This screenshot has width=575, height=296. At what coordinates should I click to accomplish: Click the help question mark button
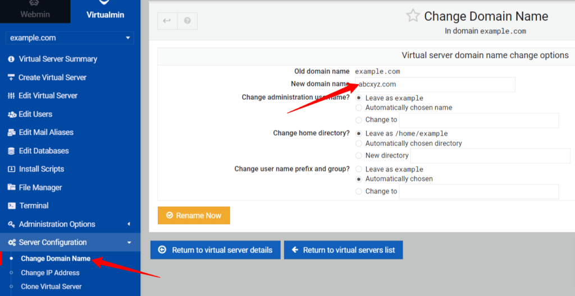click(x=188, y=21)
